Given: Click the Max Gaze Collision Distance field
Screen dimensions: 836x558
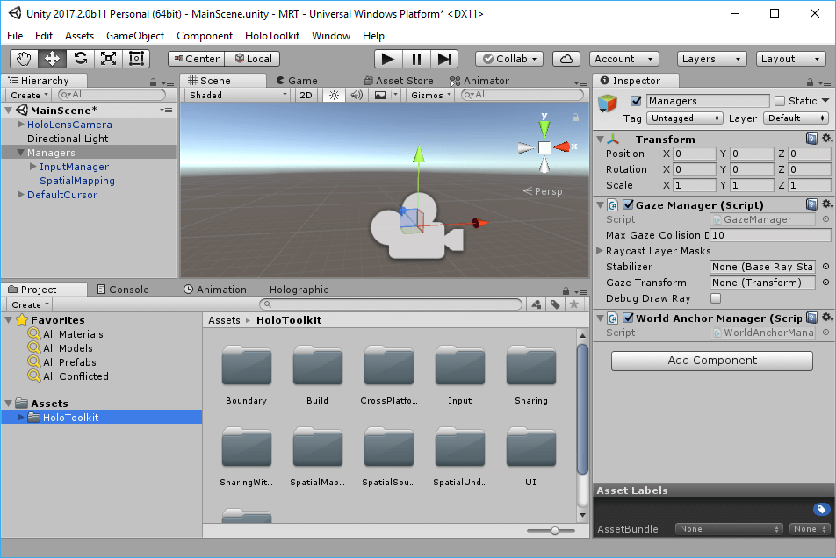Looking at the screenshot, I should click(x=770, y=235).
